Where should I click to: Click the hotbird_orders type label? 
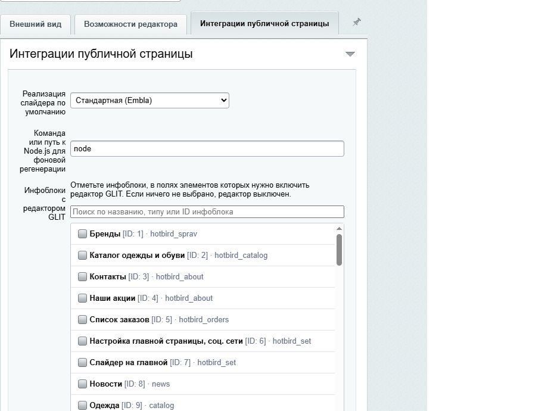click(x=204, y=320)
